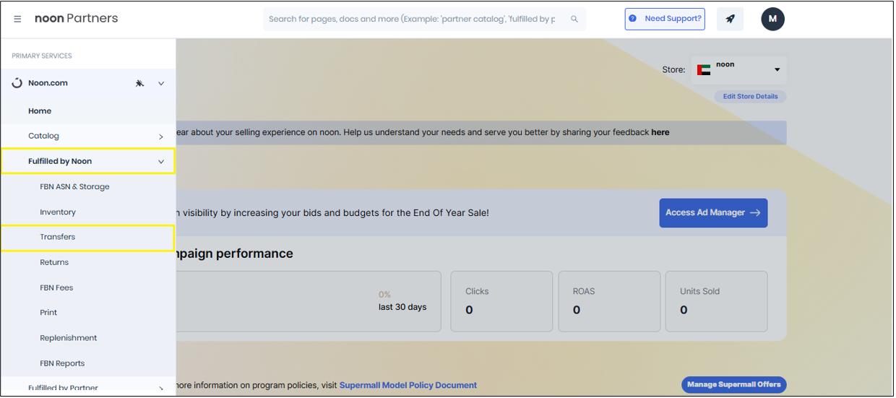Screen dimensions: 896x398
Task: Open FBN Reports
Action: 62,363
